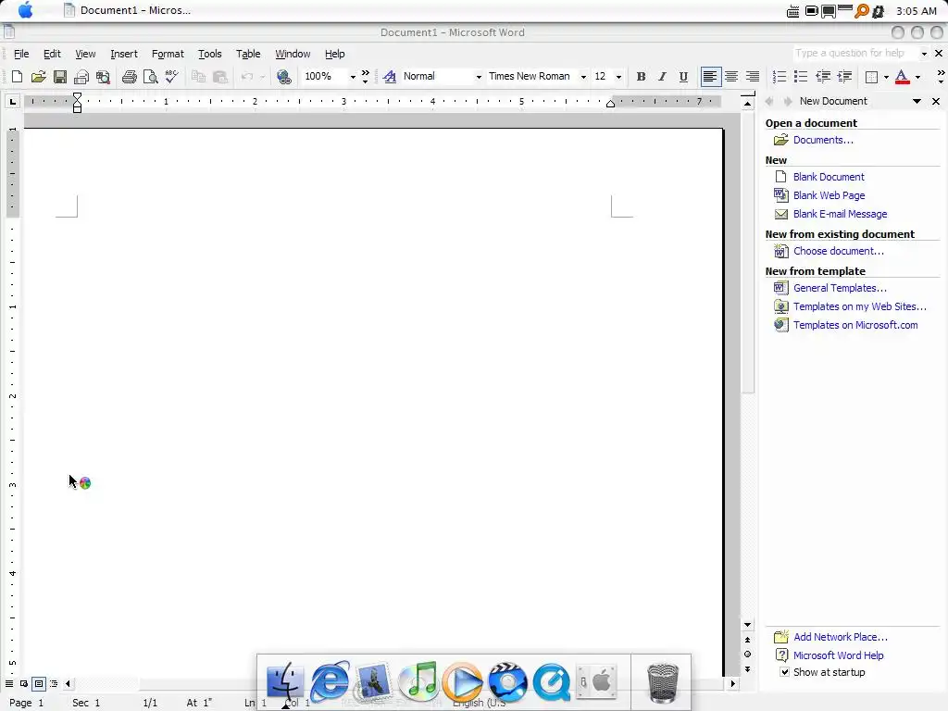
Task: Click the Templates on Microsoft.com link
Action: [854, 325]
